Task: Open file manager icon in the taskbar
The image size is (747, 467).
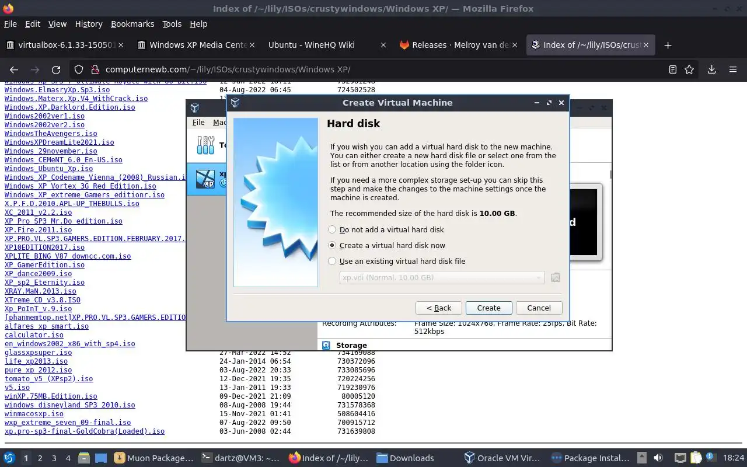Action: pos(83,458)
